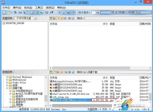The height and width of the screenshot is (112, 153).
Task: Expand the WDJDownload folder
Action: pyautogui.click(x=7, y=80)
